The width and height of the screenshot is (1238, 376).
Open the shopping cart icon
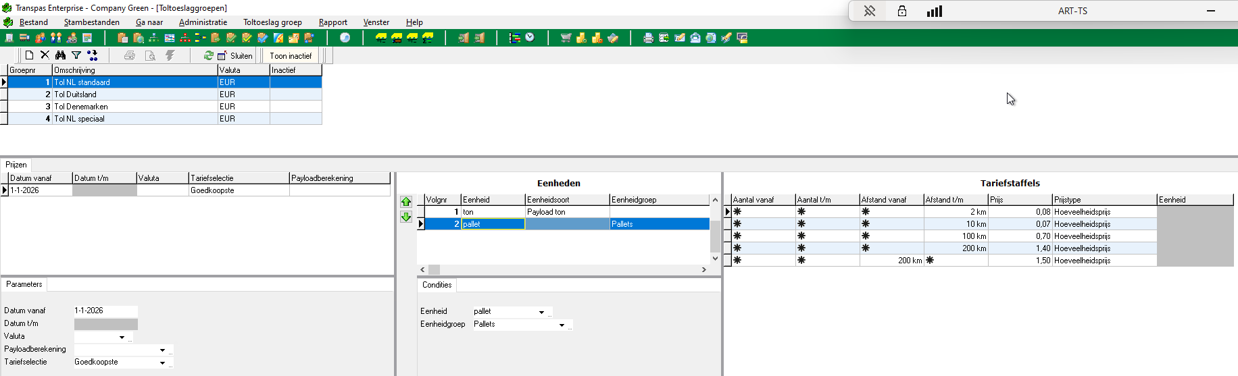pyautogui.click(x=566, y=38)
